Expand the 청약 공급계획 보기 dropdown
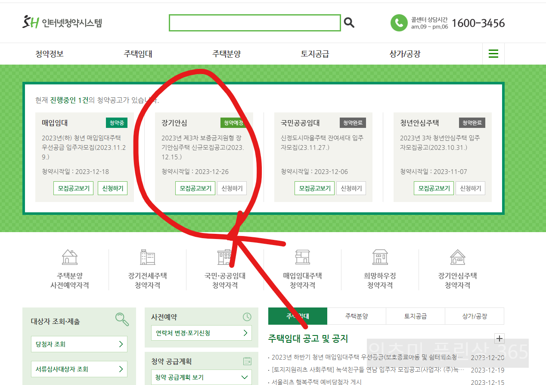The height and width of the screenshot is (385, 546). (201, 377)
